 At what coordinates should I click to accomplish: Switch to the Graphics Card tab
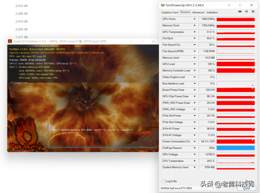169,13
